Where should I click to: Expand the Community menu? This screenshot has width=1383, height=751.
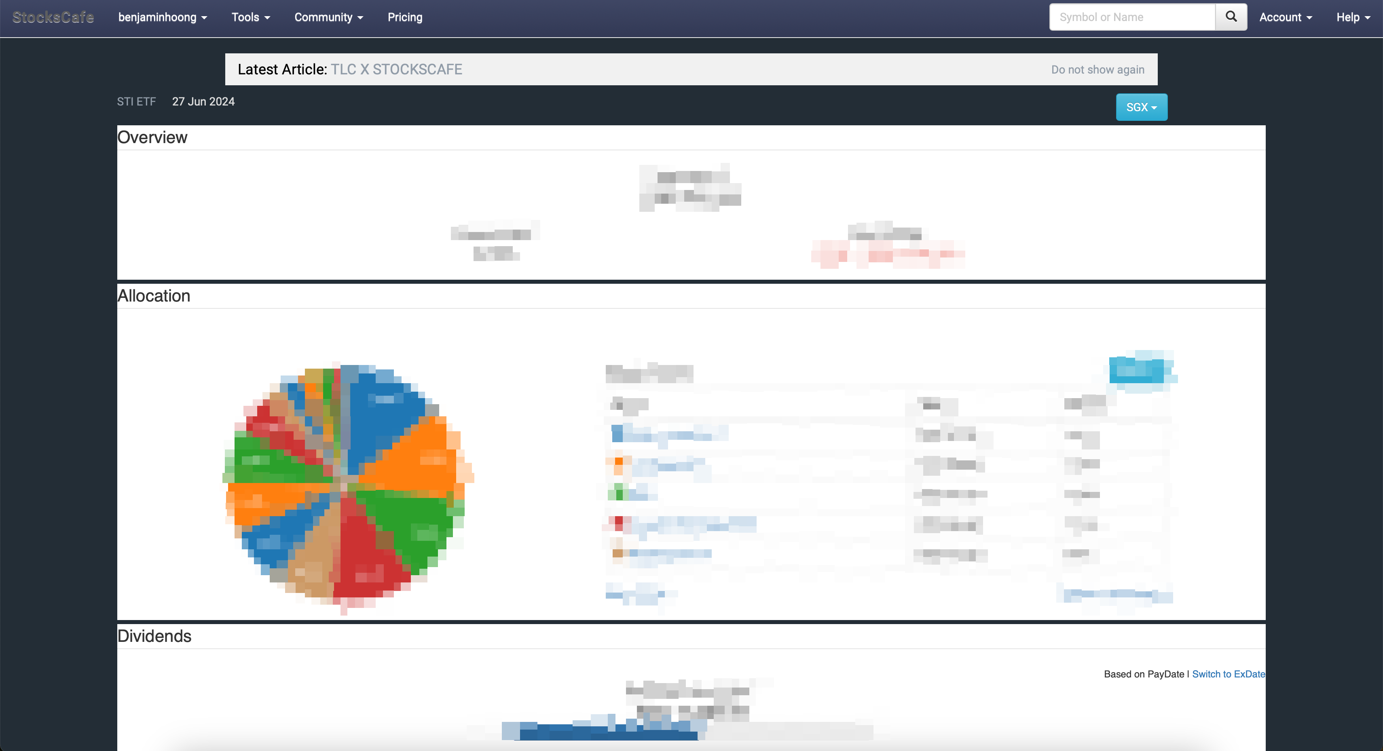click(328, 17)
